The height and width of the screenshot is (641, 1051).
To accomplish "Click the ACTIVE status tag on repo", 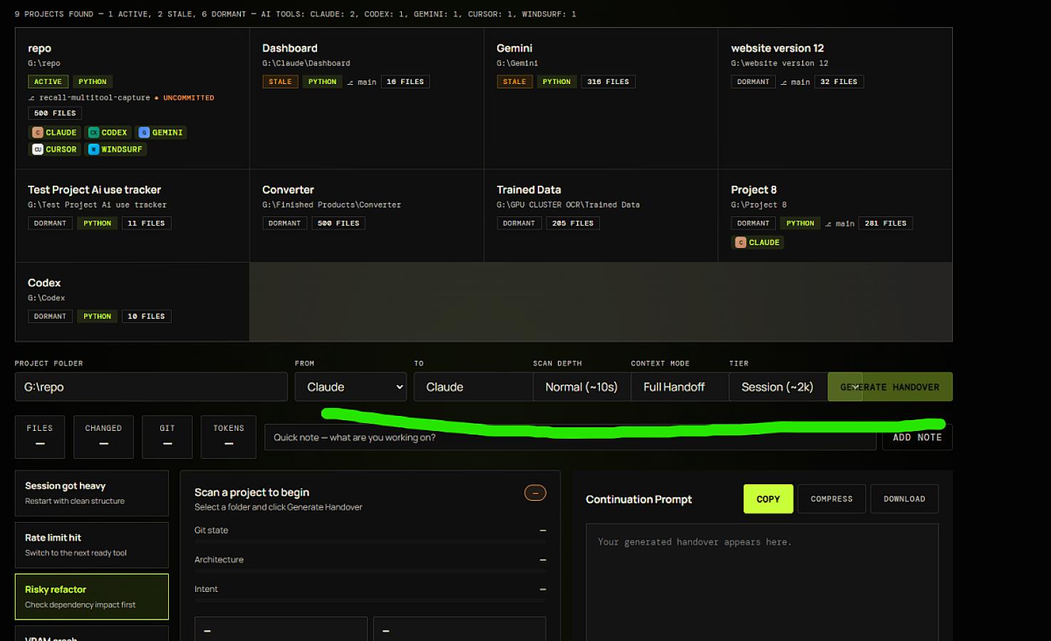I will (x=48, y=82).
